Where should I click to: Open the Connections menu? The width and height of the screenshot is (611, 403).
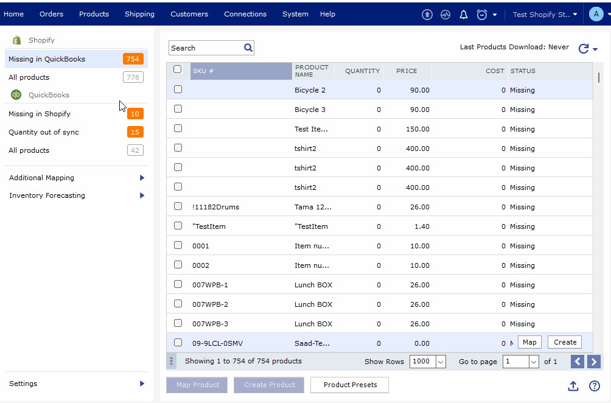[x=245, y=14]
